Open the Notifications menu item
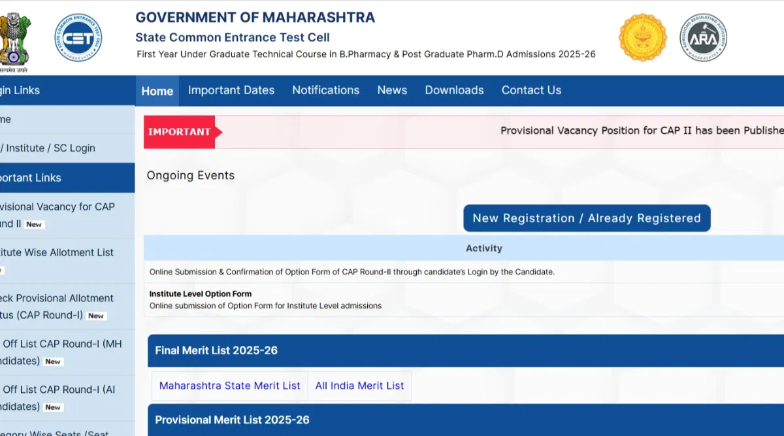 325,90
